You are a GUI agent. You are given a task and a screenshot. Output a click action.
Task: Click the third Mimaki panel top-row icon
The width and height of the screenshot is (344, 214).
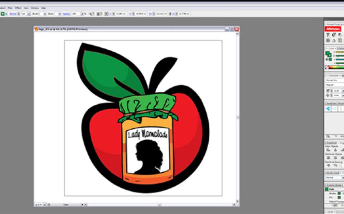340,35
